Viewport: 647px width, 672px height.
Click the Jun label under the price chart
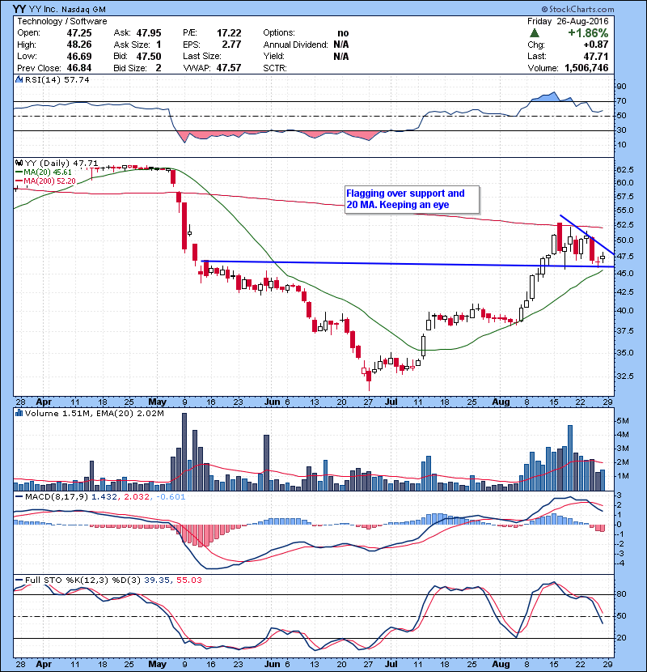tap(272, 402)
